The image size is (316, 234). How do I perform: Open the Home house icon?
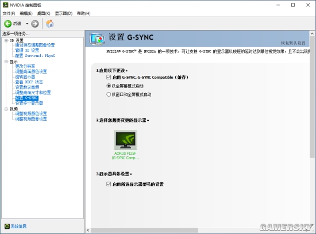click(x=50, y=24)
